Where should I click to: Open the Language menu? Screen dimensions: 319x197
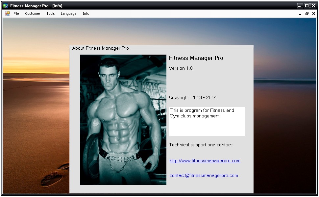pyautogui.click(x=68, y=13)
